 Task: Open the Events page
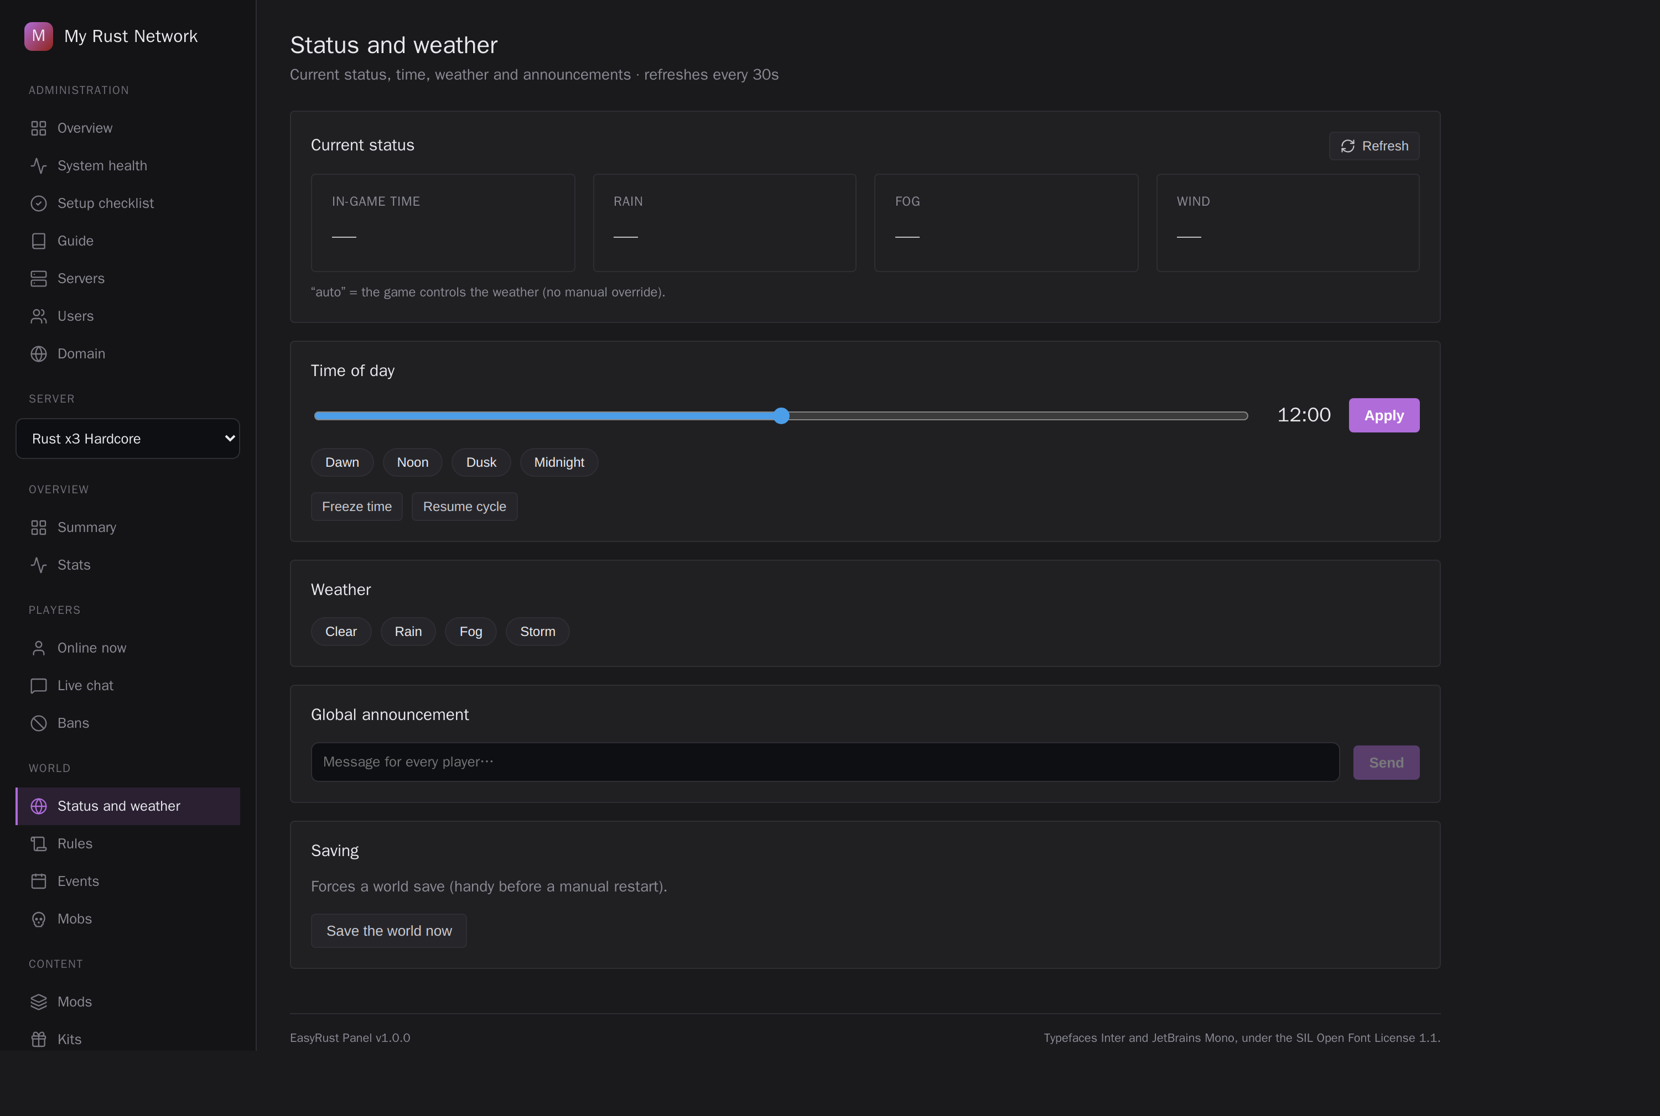(x=127, y=881)
